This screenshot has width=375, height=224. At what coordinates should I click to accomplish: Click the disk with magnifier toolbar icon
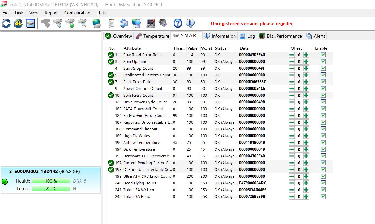tap(82, 23)
